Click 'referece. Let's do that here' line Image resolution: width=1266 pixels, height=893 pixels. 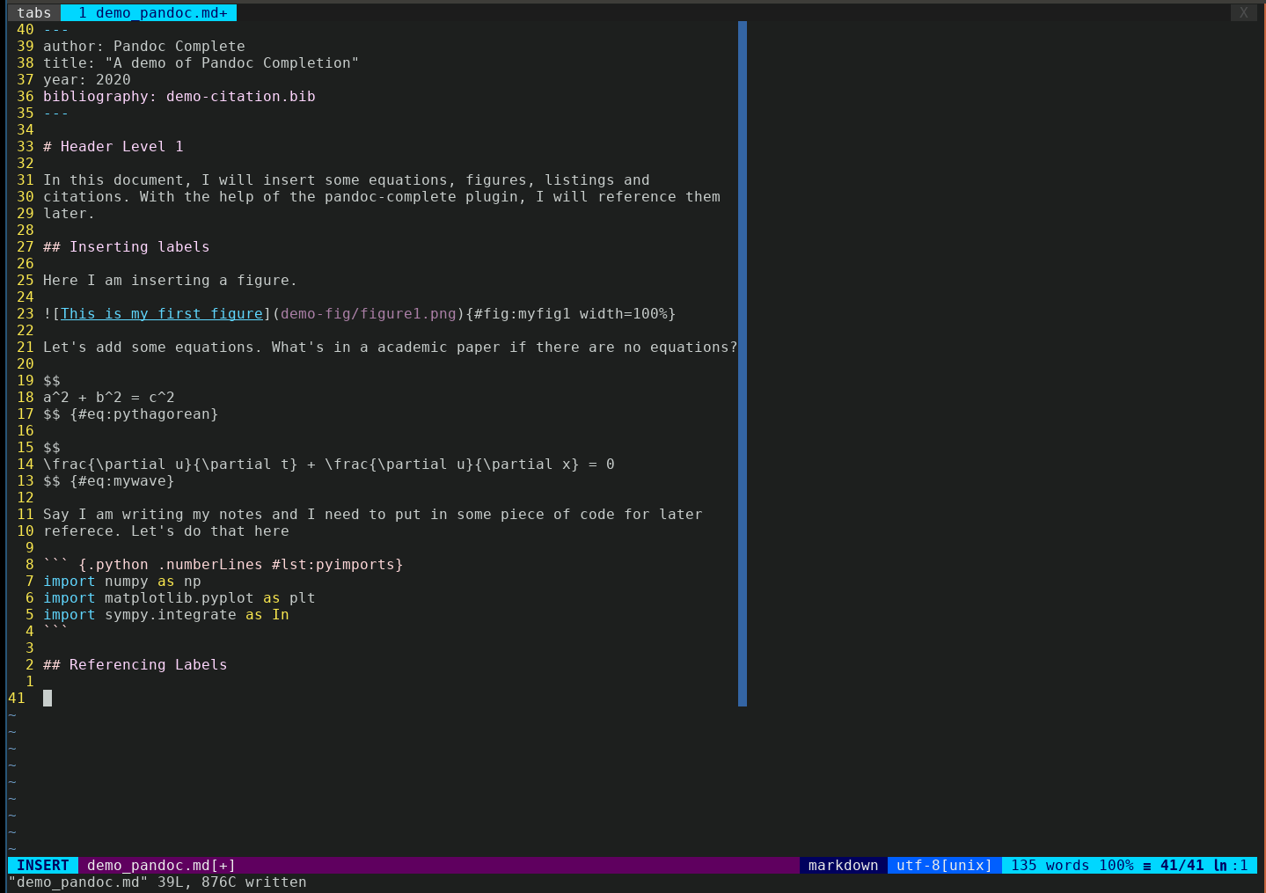click(x=166, y=531)
